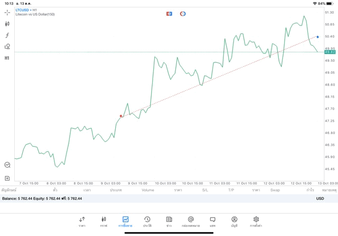The width and height of the screenshot is (338, 236).
Task: Switch to the Quotes (ราคา) tab
Action: (82, 221)
